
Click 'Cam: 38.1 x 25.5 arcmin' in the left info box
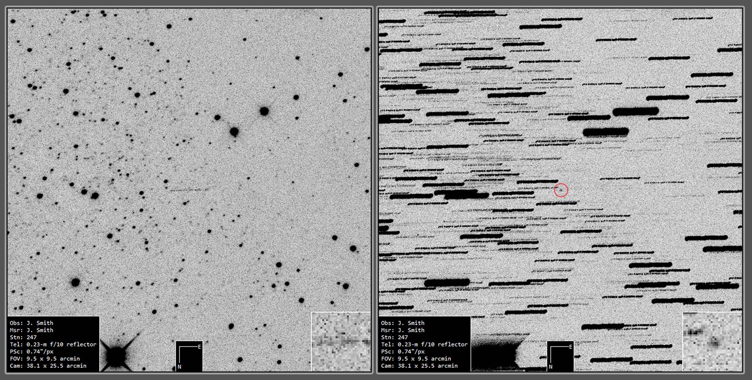[x=48, y=365]
